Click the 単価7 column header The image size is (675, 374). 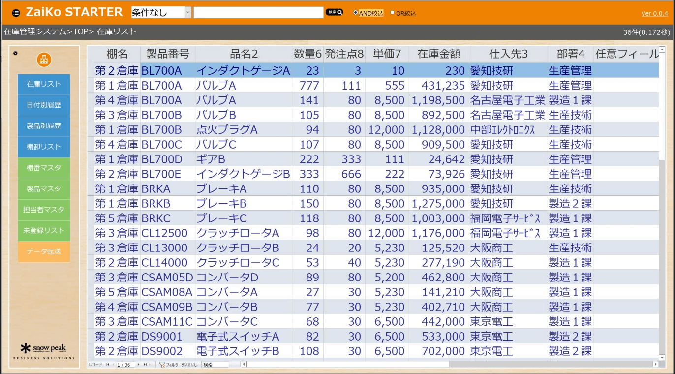pos(387,54)
